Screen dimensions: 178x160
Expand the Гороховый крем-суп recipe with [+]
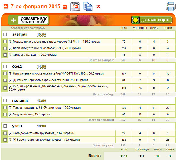[14, 80]
